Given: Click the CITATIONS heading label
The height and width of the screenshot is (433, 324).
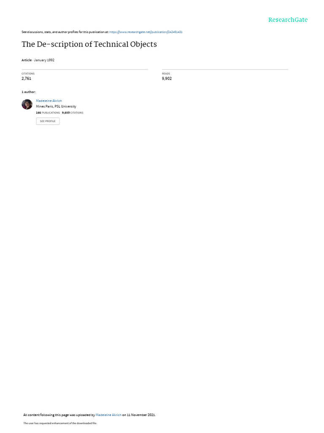Looking at the screenshot, I should point(28,74).
